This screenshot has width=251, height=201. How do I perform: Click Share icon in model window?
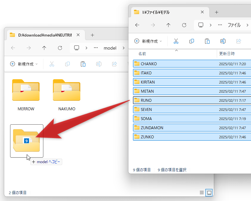coord(114,64)
